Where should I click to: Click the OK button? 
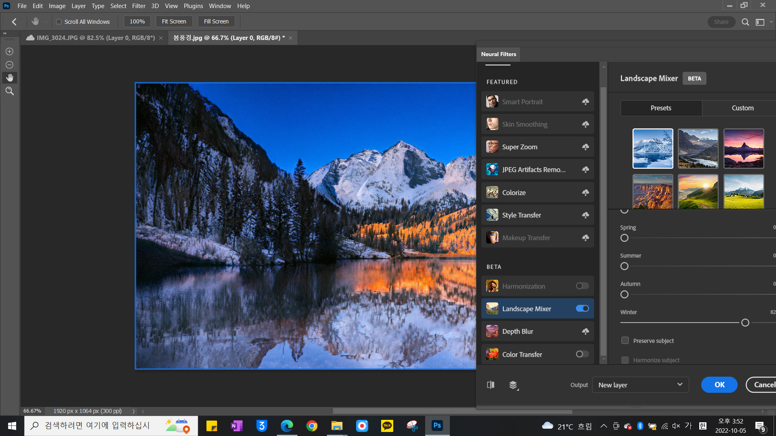click(x=719, y=385)
